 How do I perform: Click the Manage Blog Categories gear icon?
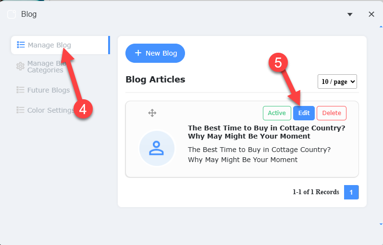tap(20, 67)
